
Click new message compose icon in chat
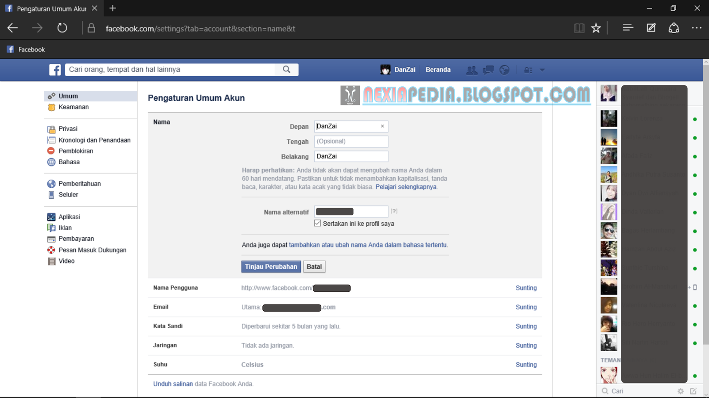point(693,391)
